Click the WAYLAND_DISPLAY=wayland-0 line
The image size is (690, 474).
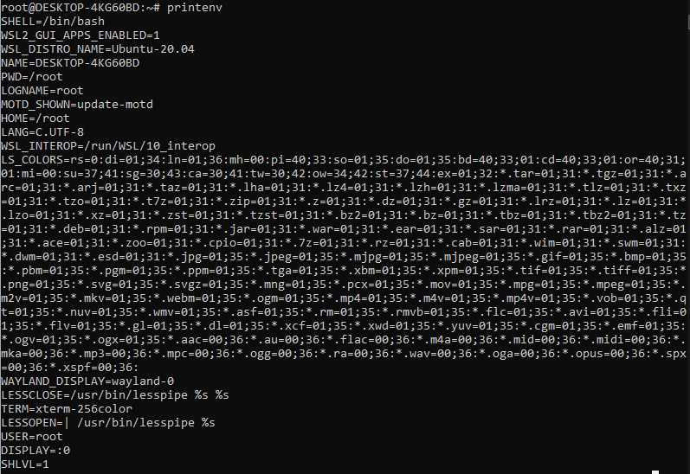87,381
